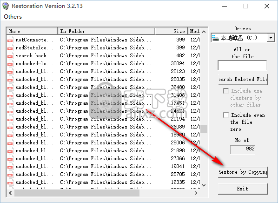Image resolution: width=278 pixels, height=203 pixels.
Task: Open the Others menu
Action: click(13, 17)
